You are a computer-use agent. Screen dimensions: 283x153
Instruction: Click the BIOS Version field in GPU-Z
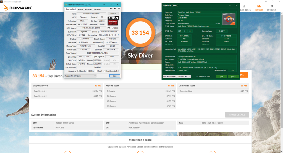pos(91,28)
